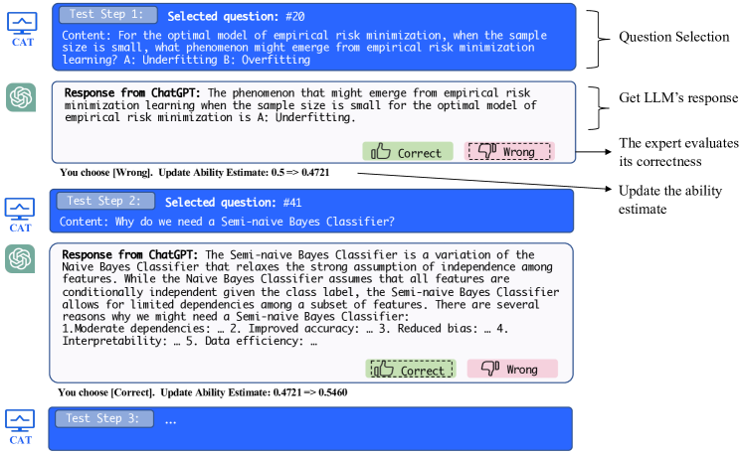
Task: Mark the Semi-naive Bayes answer as Correct
Action: click(411, 369)
